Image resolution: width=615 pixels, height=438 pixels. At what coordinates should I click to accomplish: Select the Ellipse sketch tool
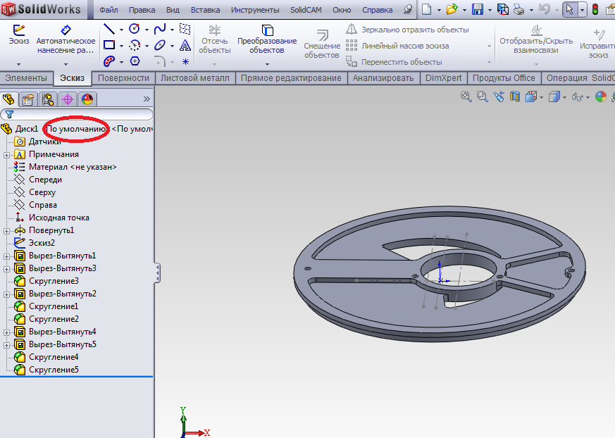tap(160, 46)
